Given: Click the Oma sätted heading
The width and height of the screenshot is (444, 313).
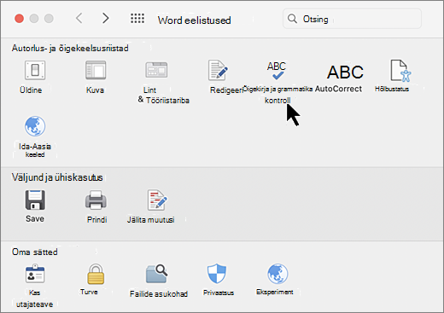Looking at the screenshot, I should (35, 252).
